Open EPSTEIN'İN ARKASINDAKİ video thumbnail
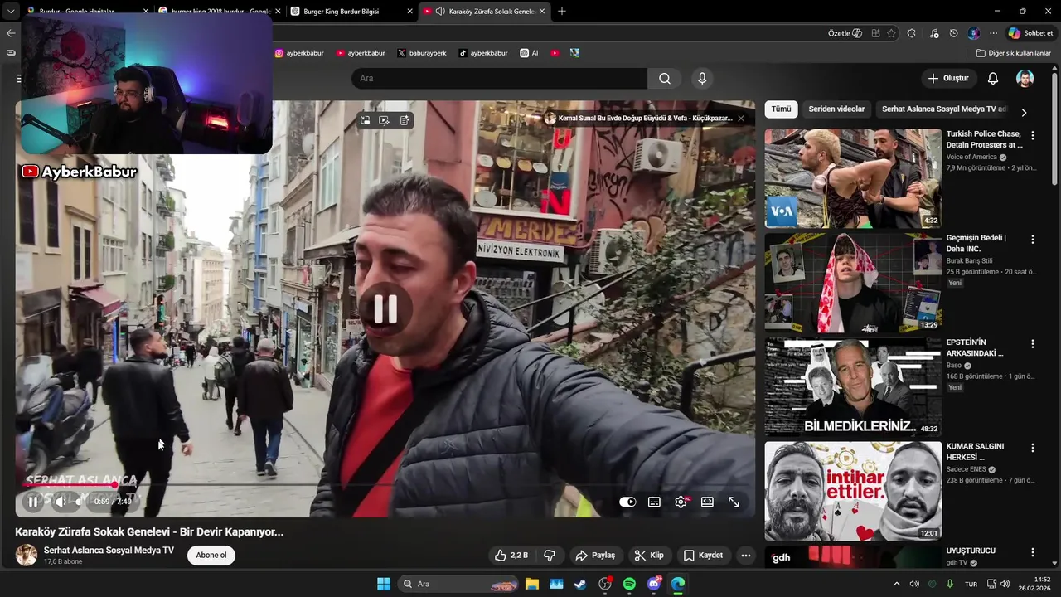Image resolution: width=1061 pixels, height=597 pixels. click(853, 387)
